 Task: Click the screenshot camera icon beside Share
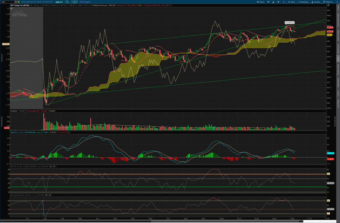coord(268,2)
